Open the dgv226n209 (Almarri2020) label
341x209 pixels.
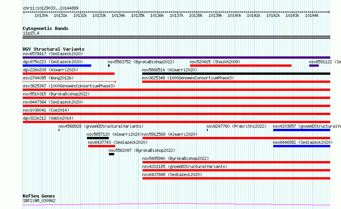pyautogui.click(x=51, y=70)
